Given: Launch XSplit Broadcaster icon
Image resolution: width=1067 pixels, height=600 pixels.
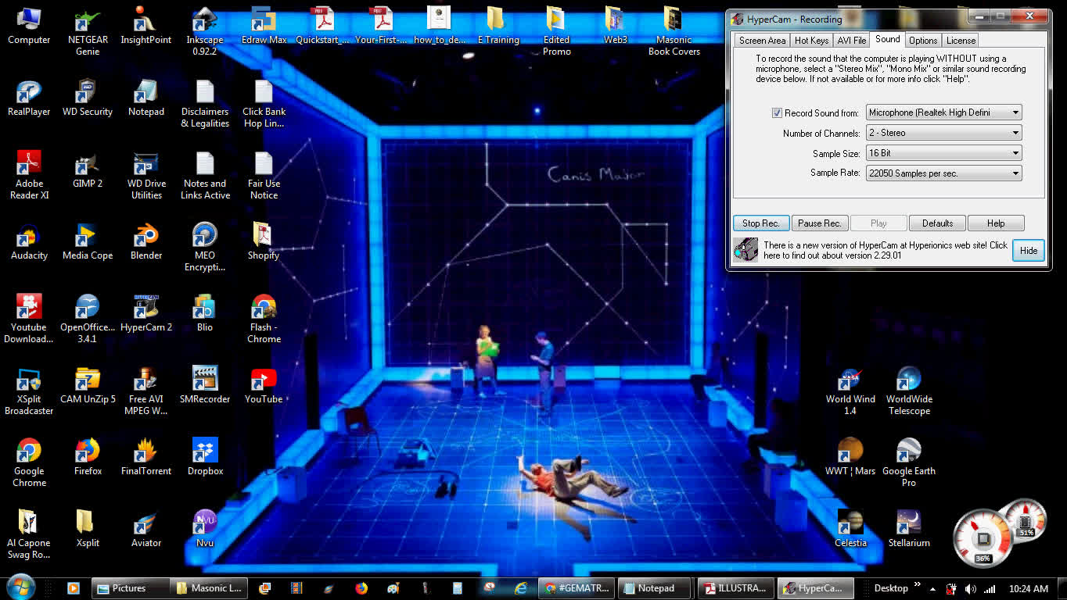Looking at the screenshot, I should coord(29,391).
